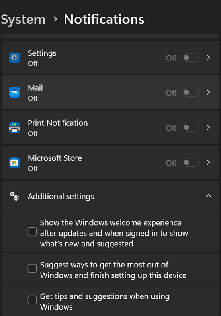This screenshot has height=316, width=221.
Task: Check Suggest ways to finish setting up device
Action: coord(32,268)
